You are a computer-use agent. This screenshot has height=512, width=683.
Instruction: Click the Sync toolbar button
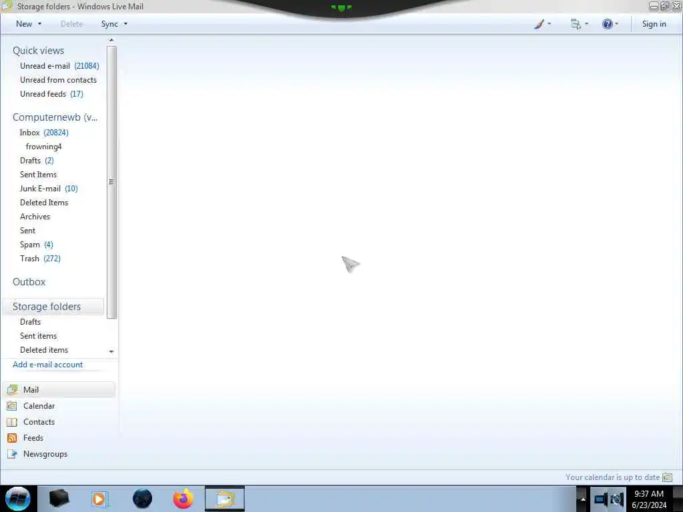point(109,24)
